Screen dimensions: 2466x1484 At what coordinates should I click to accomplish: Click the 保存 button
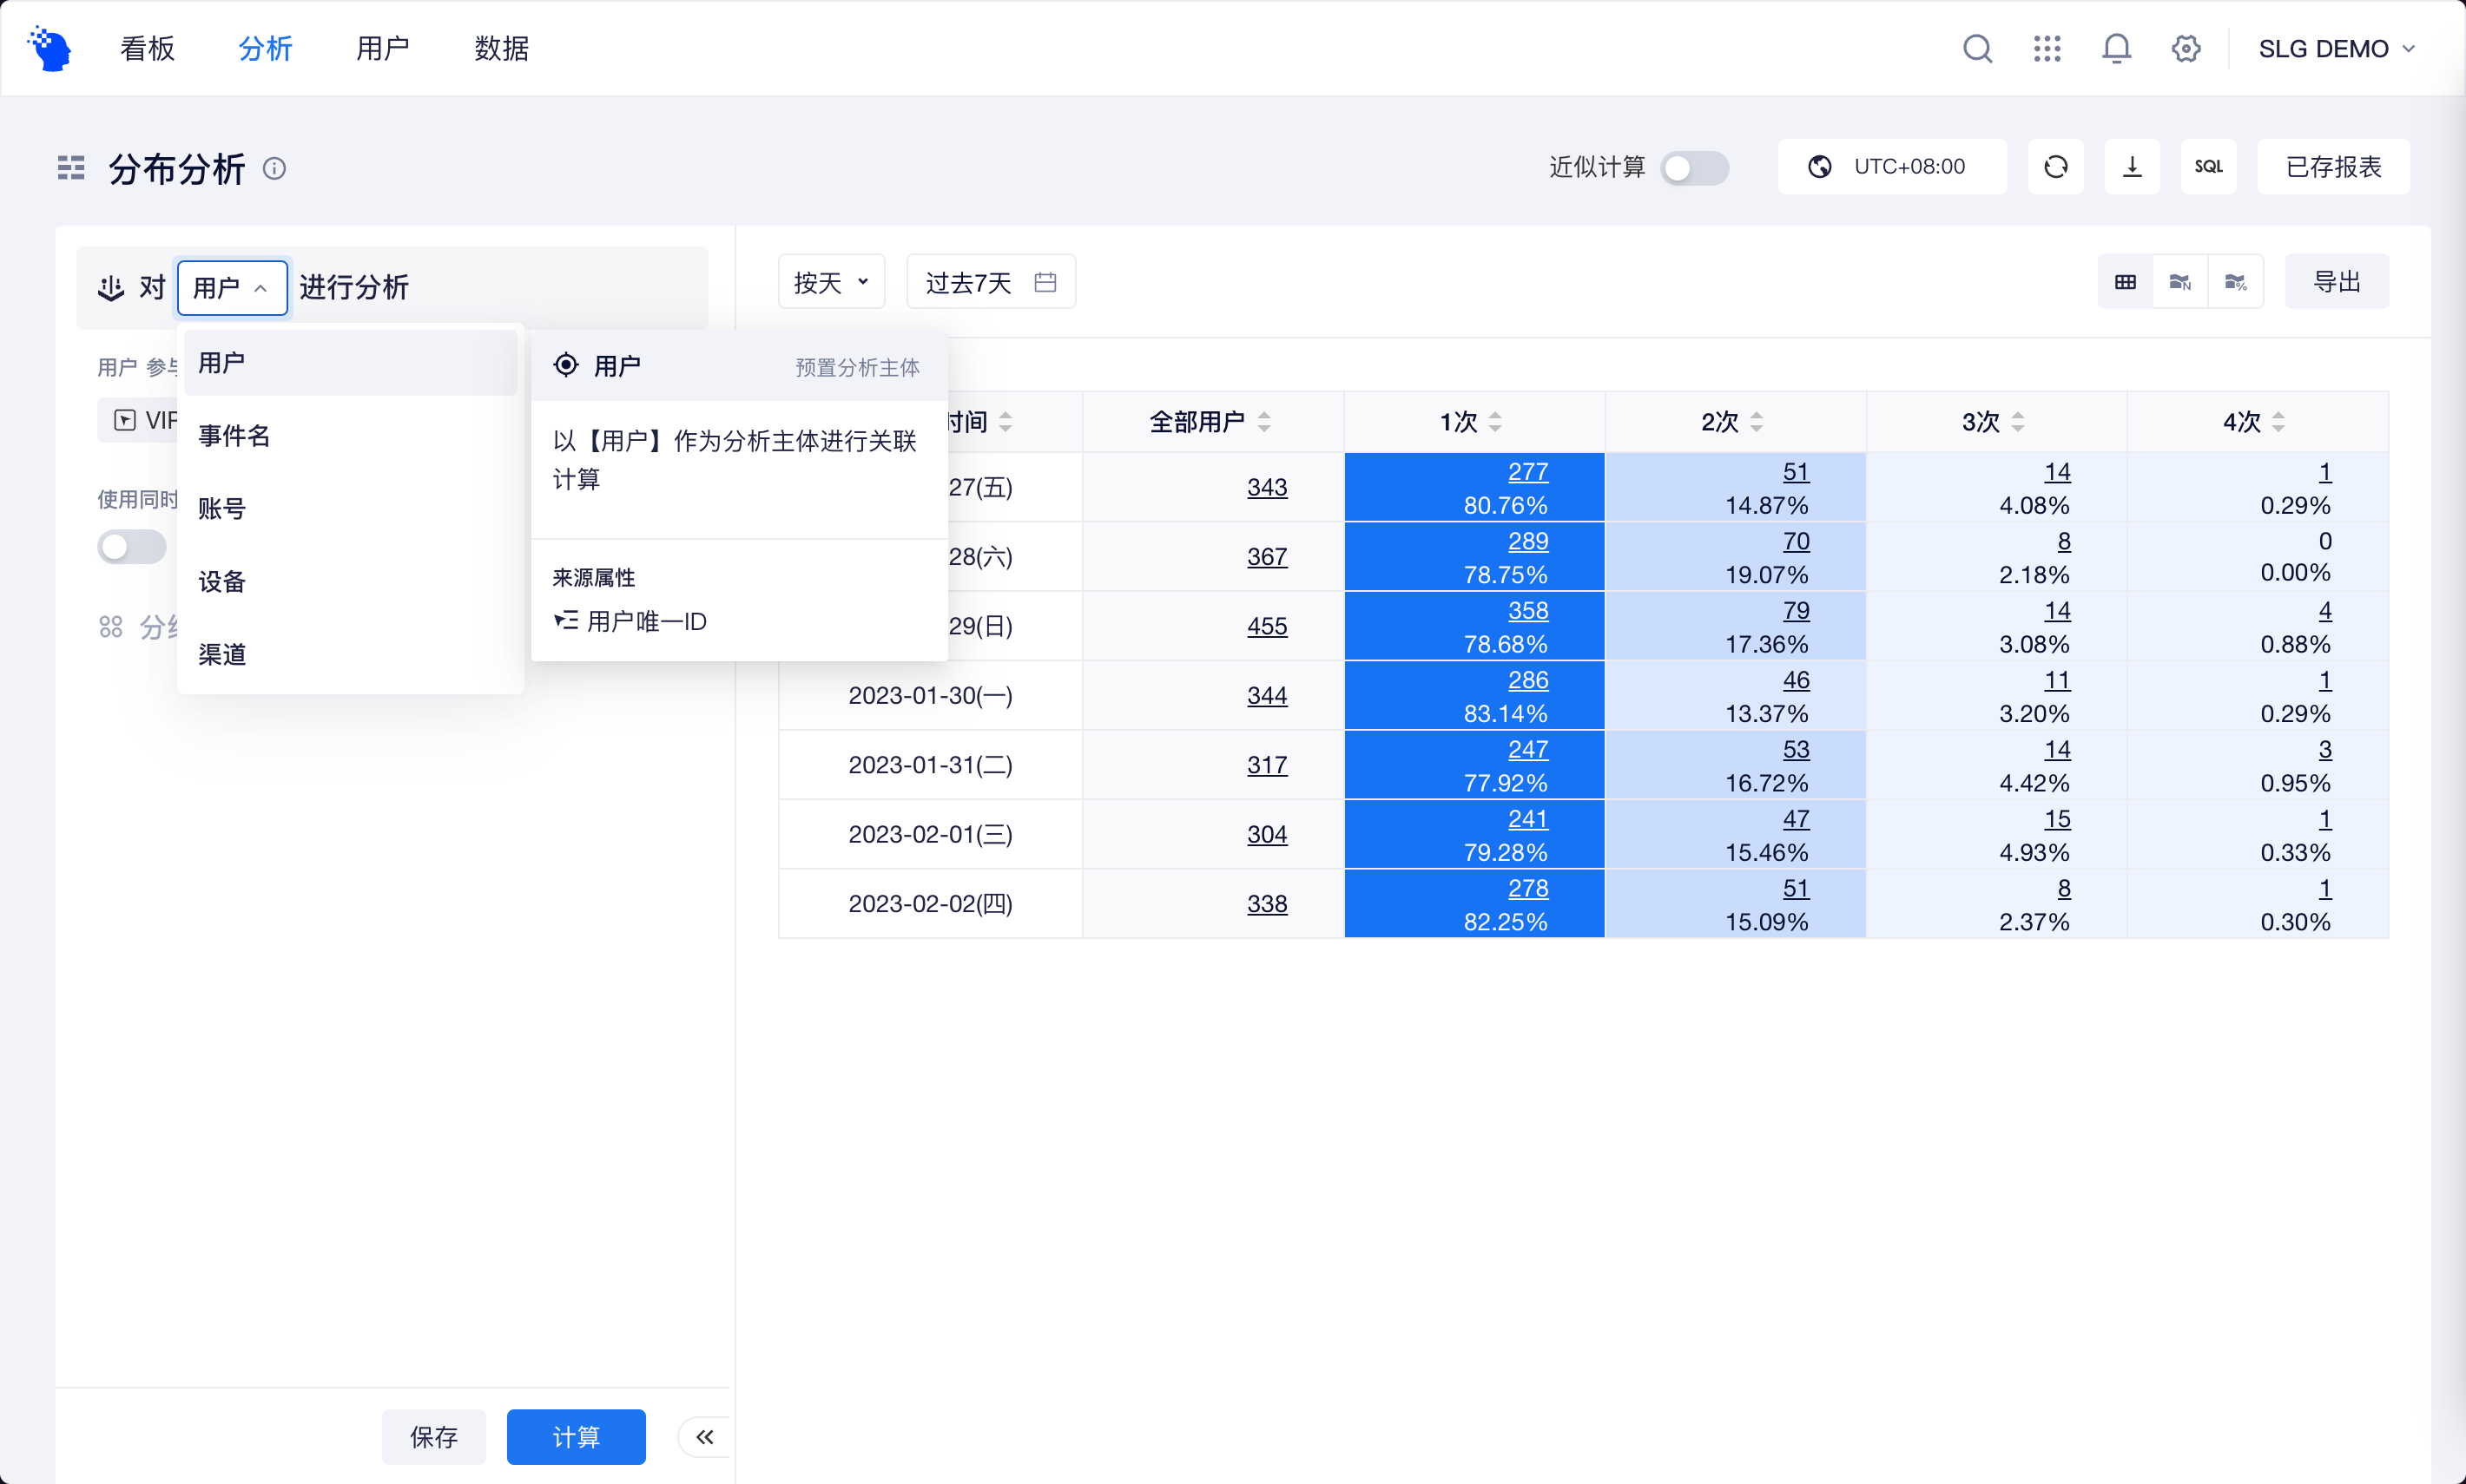433,1437
